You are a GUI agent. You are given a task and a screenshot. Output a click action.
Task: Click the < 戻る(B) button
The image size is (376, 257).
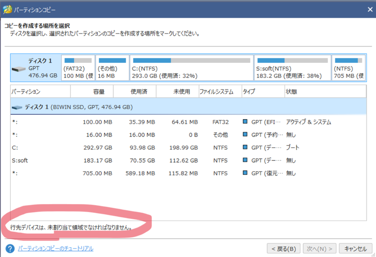283,249
